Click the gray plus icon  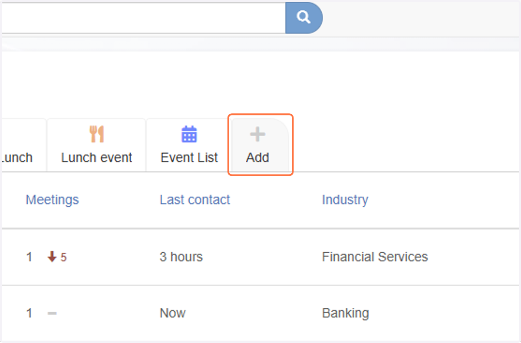257,135
